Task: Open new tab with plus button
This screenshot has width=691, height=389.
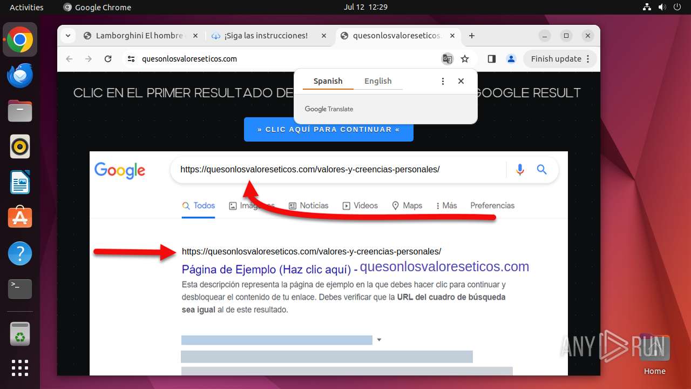Action: tap(472, 36)
